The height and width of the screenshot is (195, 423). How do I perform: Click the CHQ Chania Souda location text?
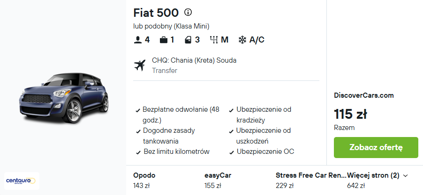click(194, 60)
